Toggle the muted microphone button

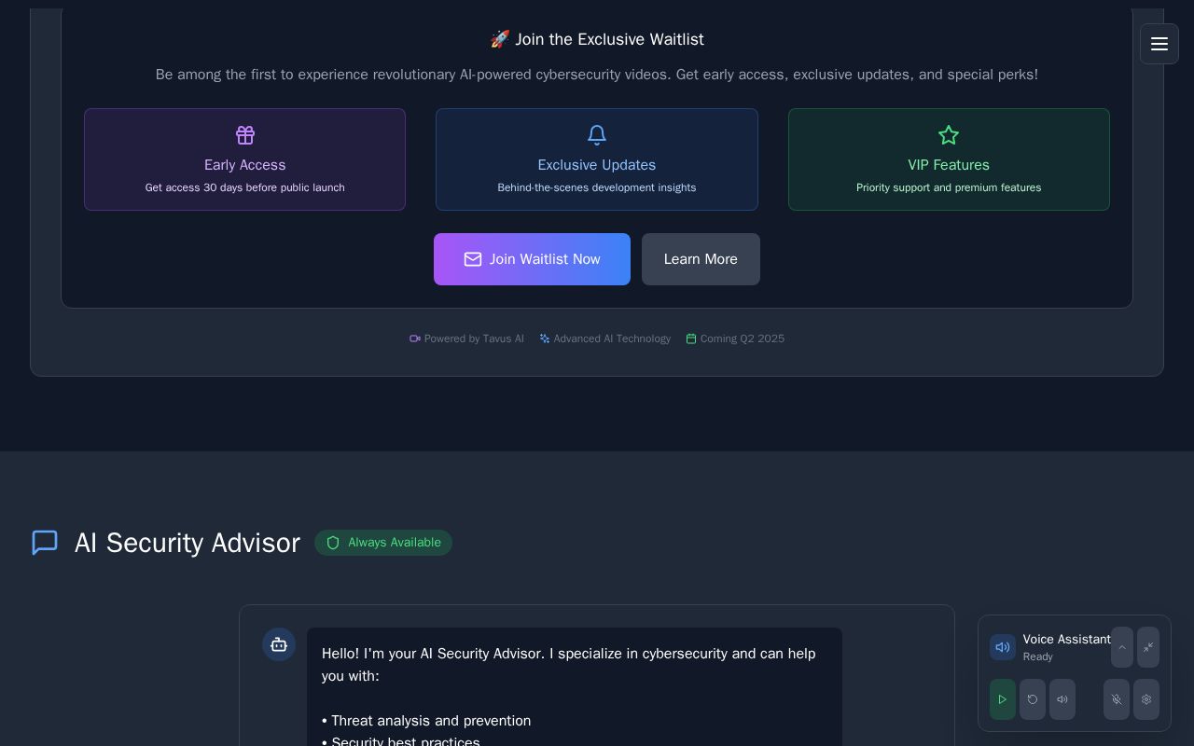1117,699
